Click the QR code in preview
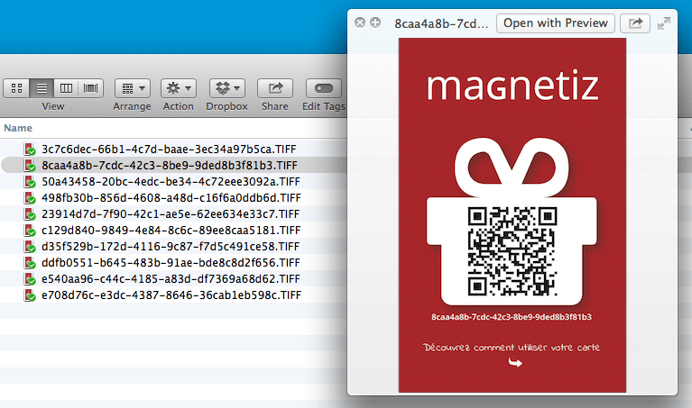The image size is (692, 408). click(512, 251)
